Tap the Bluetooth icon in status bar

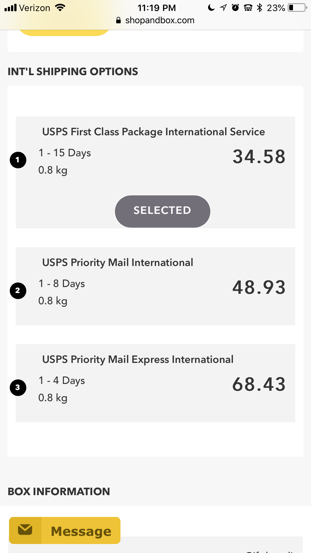pyautogui.click(x=260, y=8)
